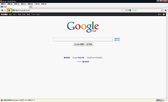Open Gmail from Google bar
The image size is (168, 102).
(x=33, y=14)
